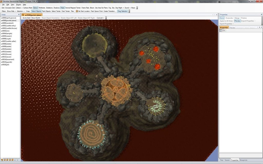Toggle Water rendering in the toolbar

pos(62,8)
